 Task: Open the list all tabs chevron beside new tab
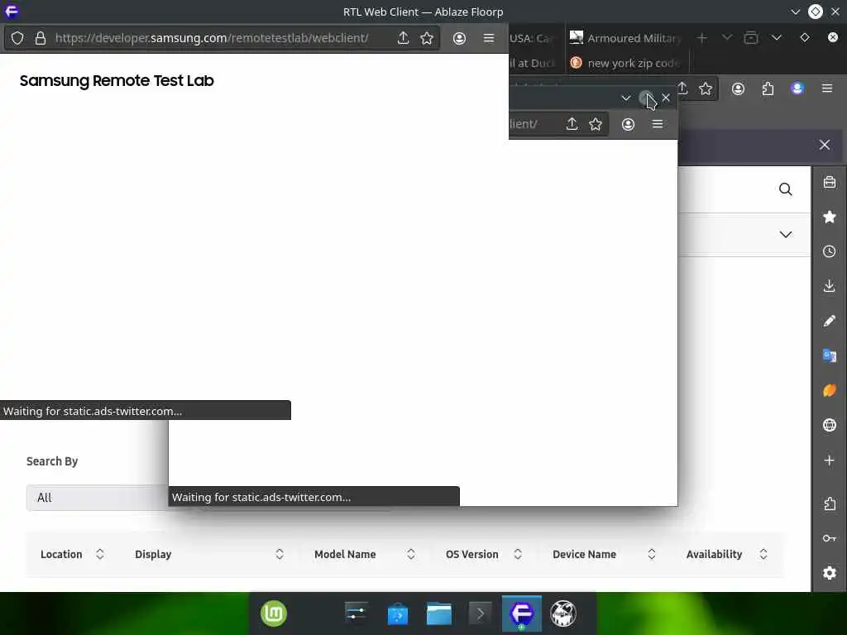727,38
